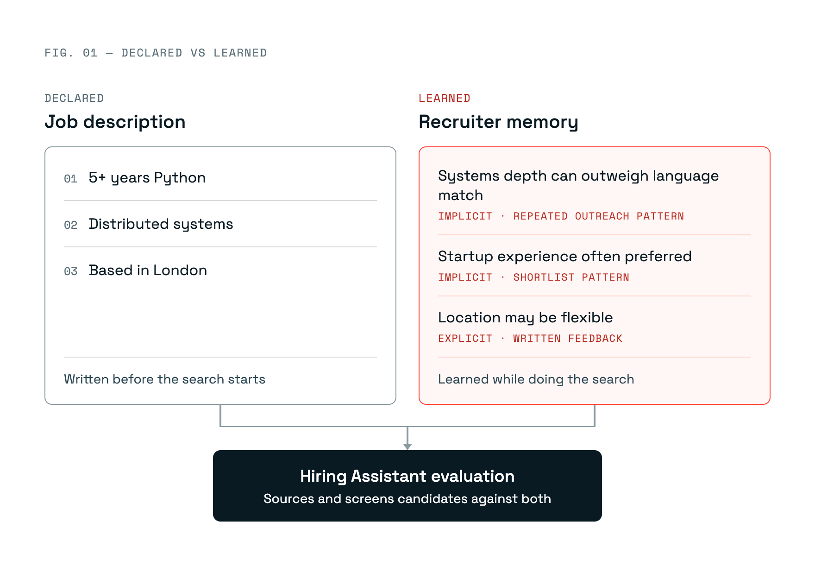Click the 'Distributed systems' row

pos(220,224)
